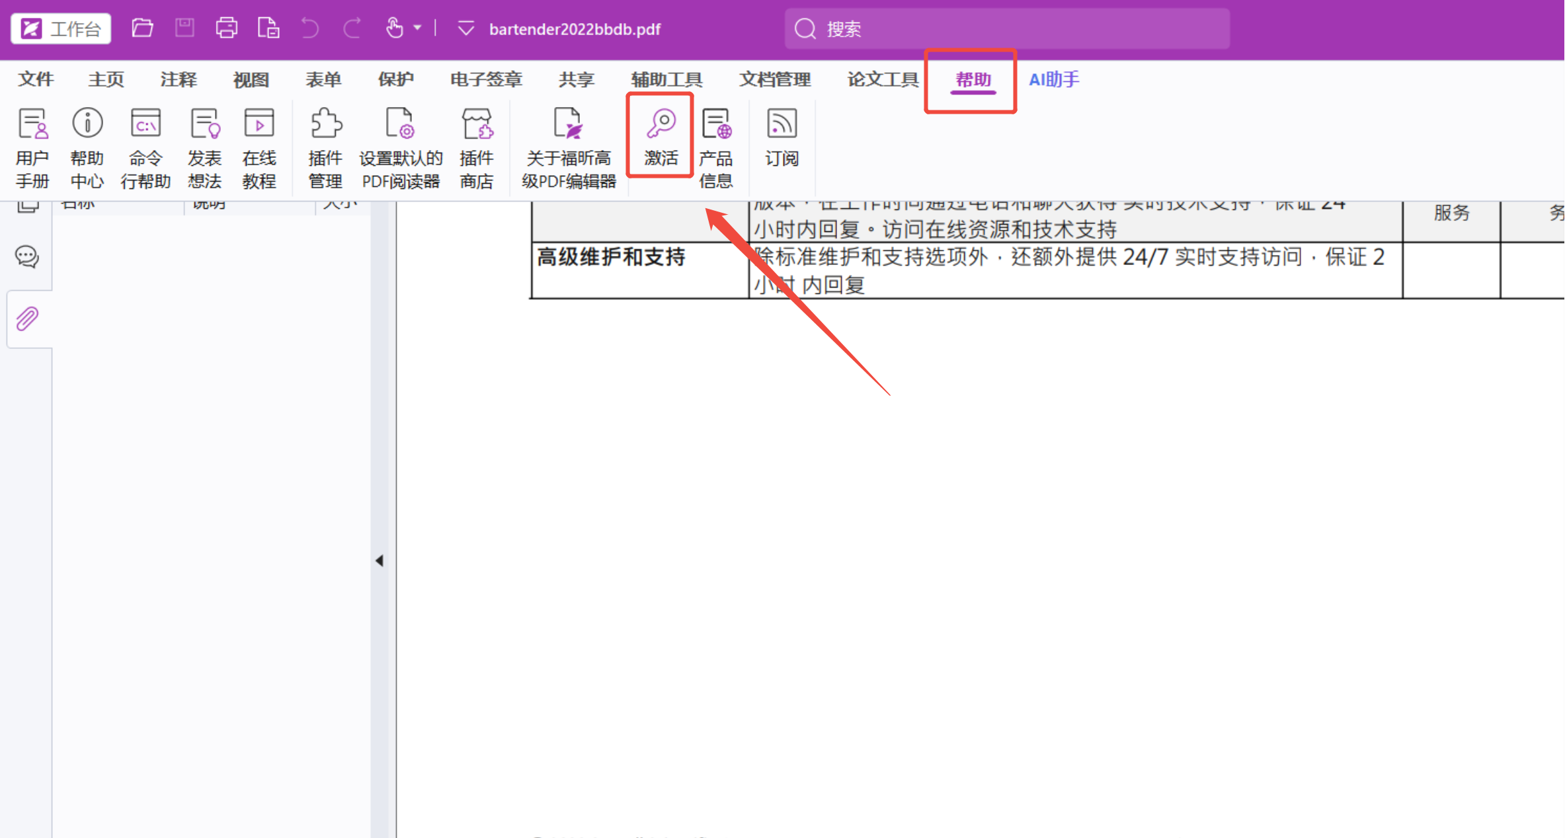1567x838 pixels.
Task: Expand the hand tool dropdown arrow
Action: tap(417, 28)
